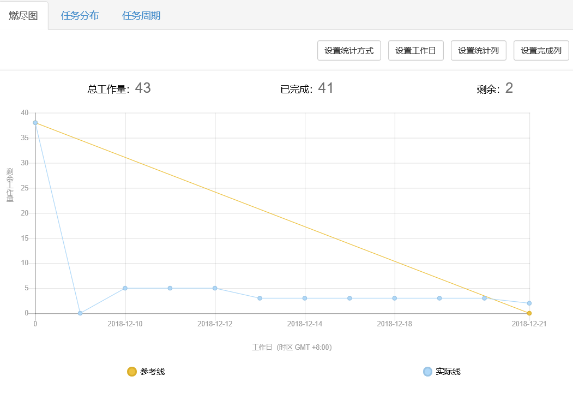Image resolution: width=573 pixels, height=394 pixels.
Task: Click the 设置统计列 button
Action: 478,51
